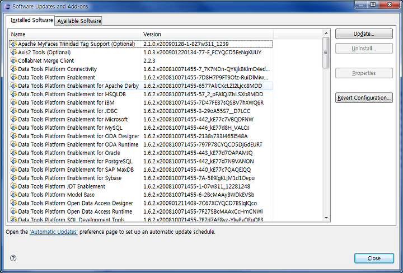
Task: Click version 1.6.2.v200901211403-7C67XCYQCD7ESIqIQco
Action: point(200,204)
